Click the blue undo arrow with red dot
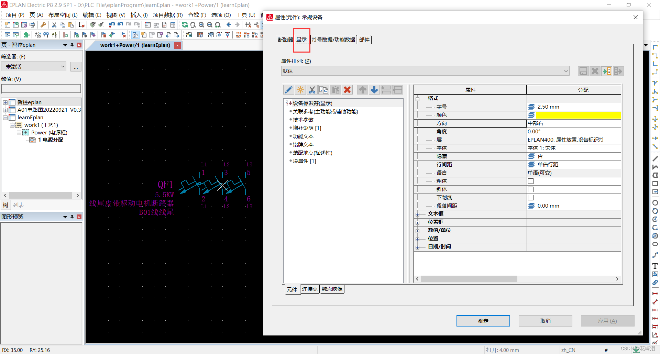 pos(112,25)
